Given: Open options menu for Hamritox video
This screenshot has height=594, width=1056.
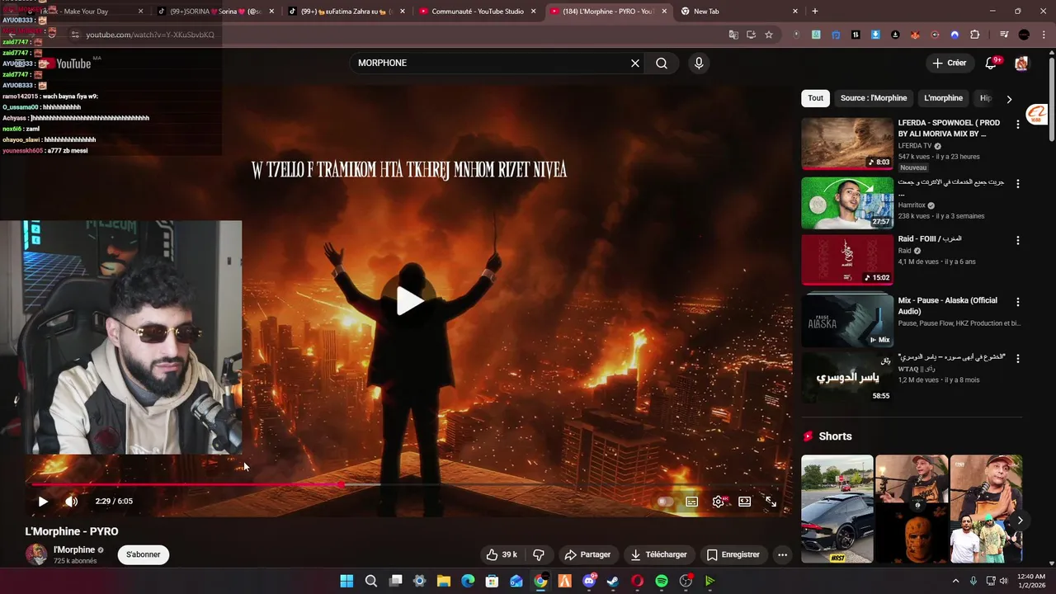Looking at the screenshot, I should pyautogui.click(x=1017, y=183).
